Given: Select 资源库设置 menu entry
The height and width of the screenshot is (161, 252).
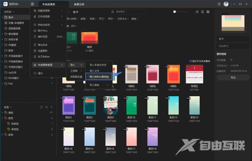Looking at the screenshot, I should (x=76, y=77).
